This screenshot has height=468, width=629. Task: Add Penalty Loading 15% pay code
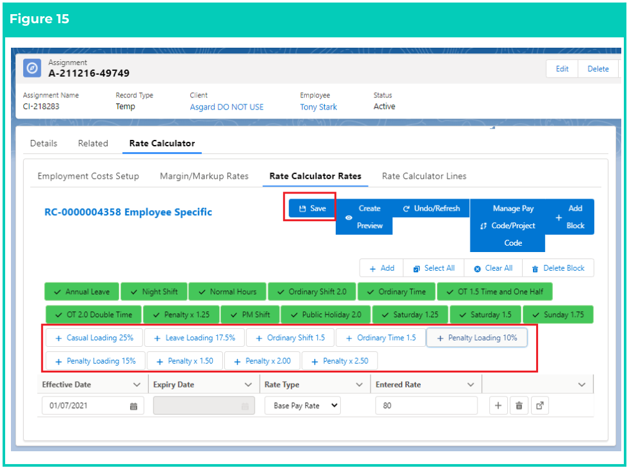tap(95, 361)
